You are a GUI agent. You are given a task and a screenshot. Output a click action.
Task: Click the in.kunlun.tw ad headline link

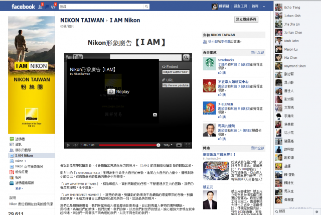(219, 155)
